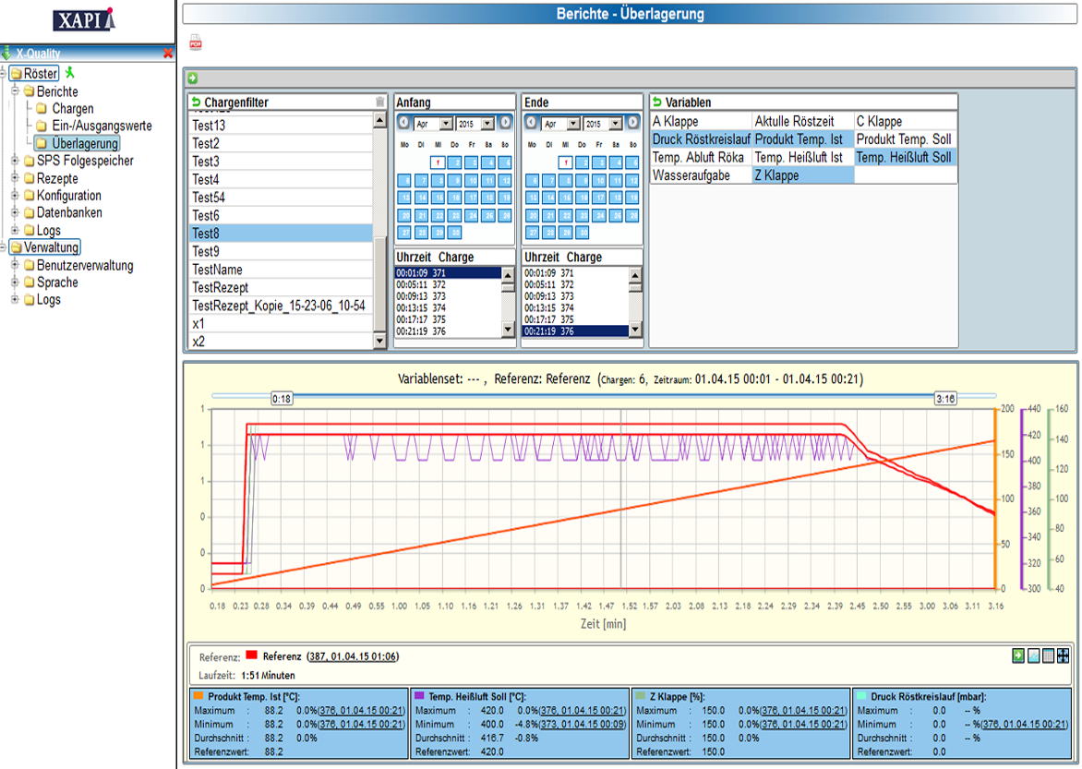The height and width of the screenshot is (769, 1082).
Task: Open the (373, 01.04.15 00:09) minimum link
Action: click(x=583, y=724)
